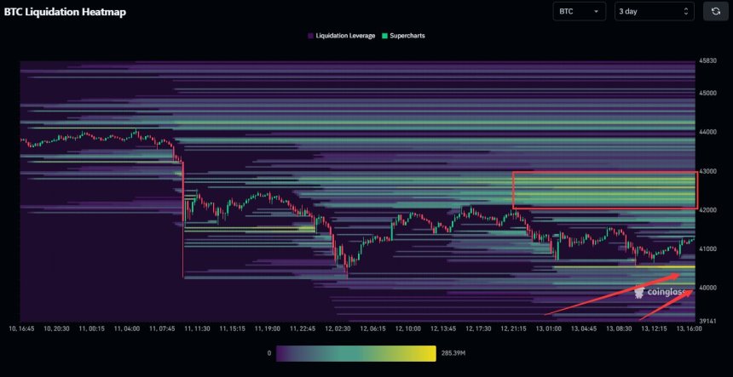Click the green Supercharts legend marker
Screen dimensions: 733x377
pos(387,36)
